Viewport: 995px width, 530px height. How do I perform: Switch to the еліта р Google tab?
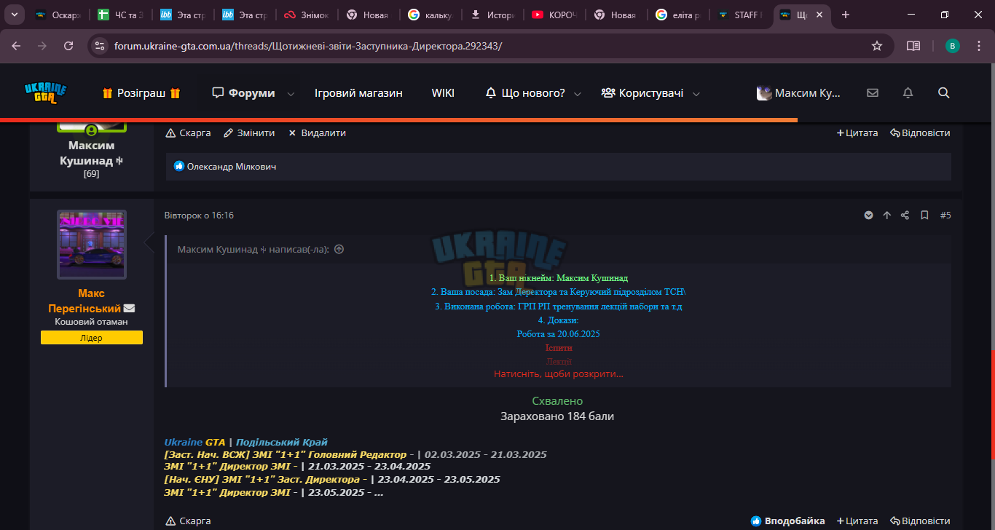[x=677, y=15]
